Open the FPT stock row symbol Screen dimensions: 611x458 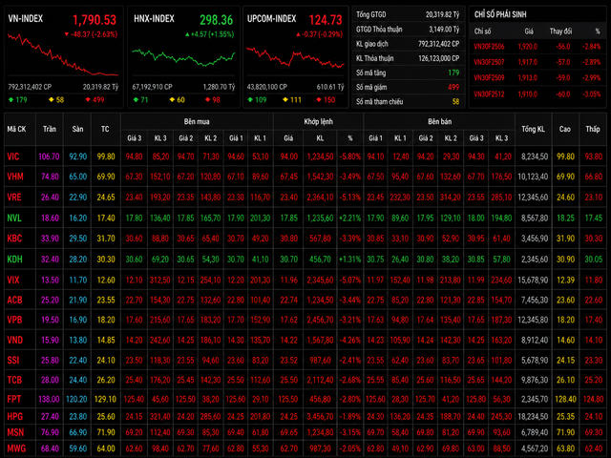coord(14,399)
